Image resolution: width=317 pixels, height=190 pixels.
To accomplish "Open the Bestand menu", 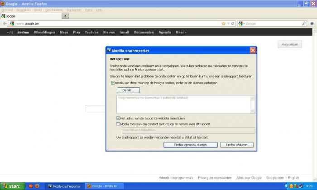I will click(x=7, y=10).
